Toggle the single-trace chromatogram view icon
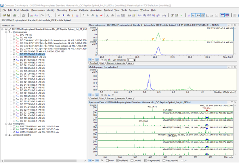Viewport: 239px width, 166px height. pyautogui.click(x=194, y=15)
